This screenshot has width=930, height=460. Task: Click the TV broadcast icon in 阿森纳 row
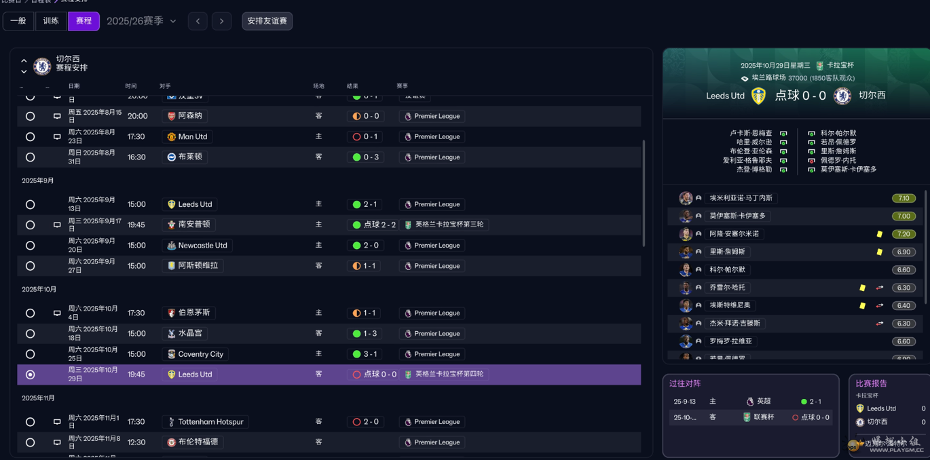coord(57,117)
